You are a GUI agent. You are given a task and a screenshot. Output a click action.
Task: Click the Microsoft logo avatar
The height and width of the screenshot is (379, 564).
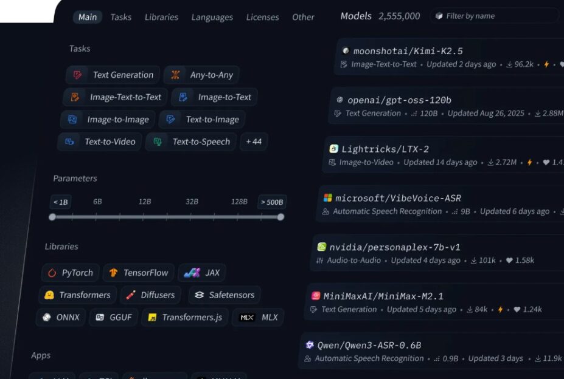click(x=328, y=198)
